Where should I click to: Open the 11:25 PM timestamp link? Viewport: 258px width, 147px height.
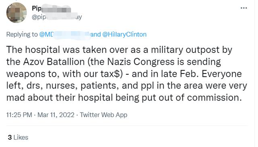(19, 115)
